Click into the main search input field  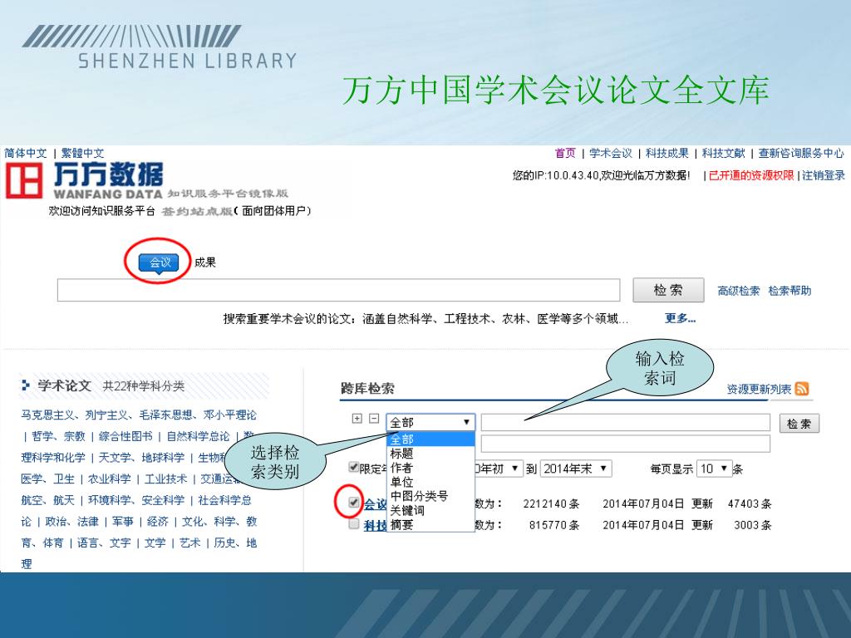[x=339, y=290]
